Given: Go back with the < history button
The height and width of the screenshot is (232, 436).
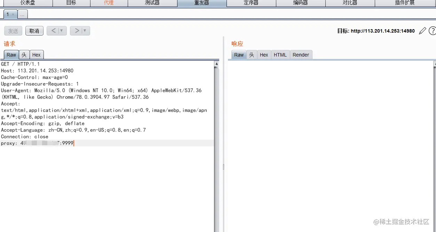Looking at the screenshot, I should [53, 31].
